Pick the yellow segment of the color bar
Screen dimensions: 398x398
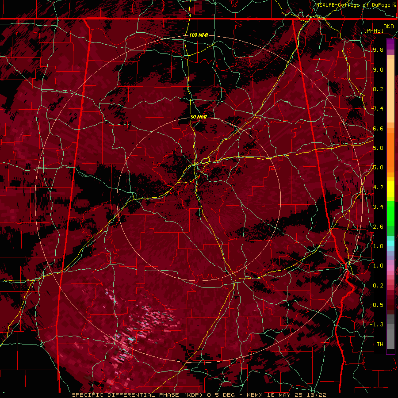(x=390, y=189)
